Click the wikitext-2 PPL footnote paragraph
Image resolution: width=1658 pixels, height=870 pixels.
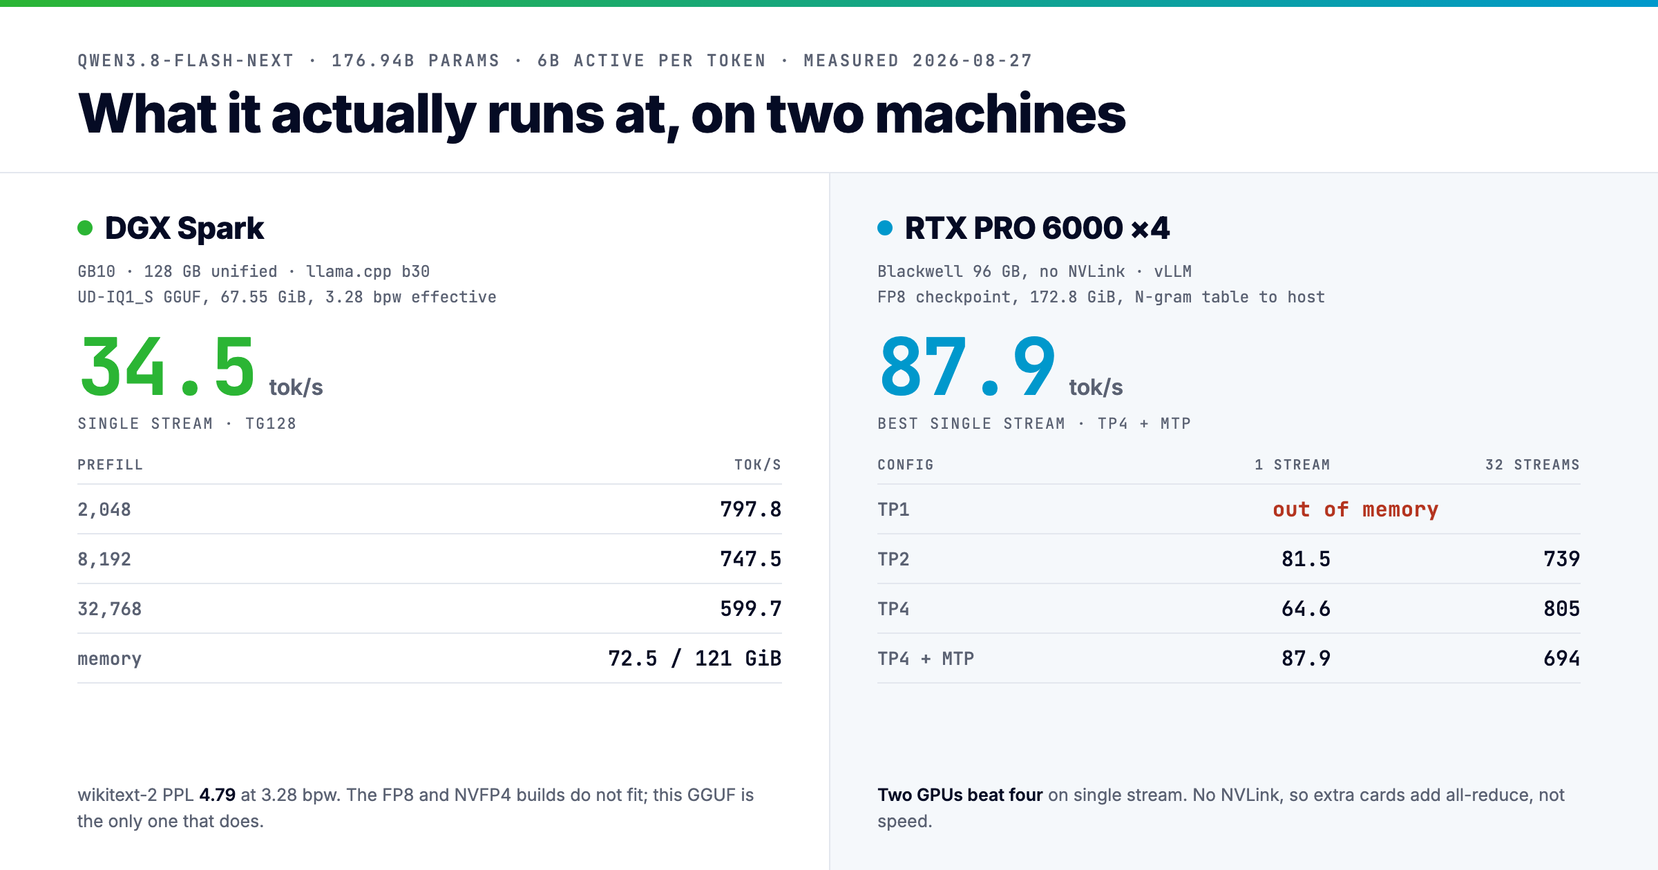coord(416,808)
